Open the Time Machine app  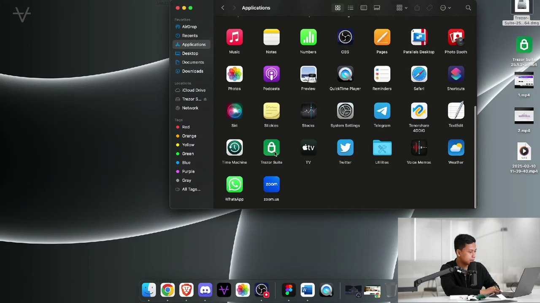point(234,148)
